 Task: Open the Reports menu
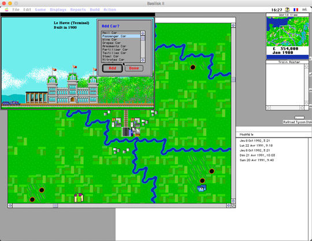pyautogui.click(x=78, y=10)
